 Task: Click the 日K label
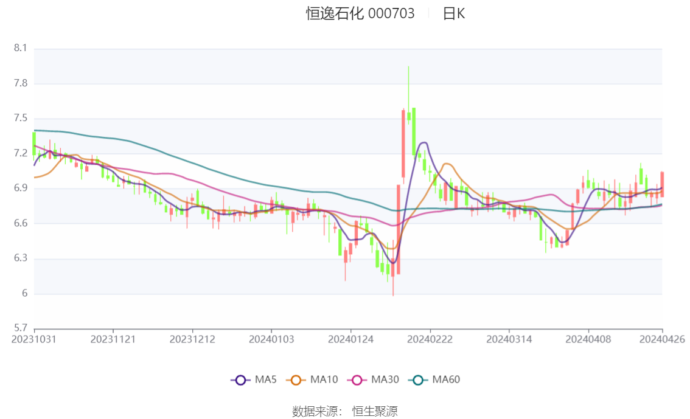coord(454,13)
